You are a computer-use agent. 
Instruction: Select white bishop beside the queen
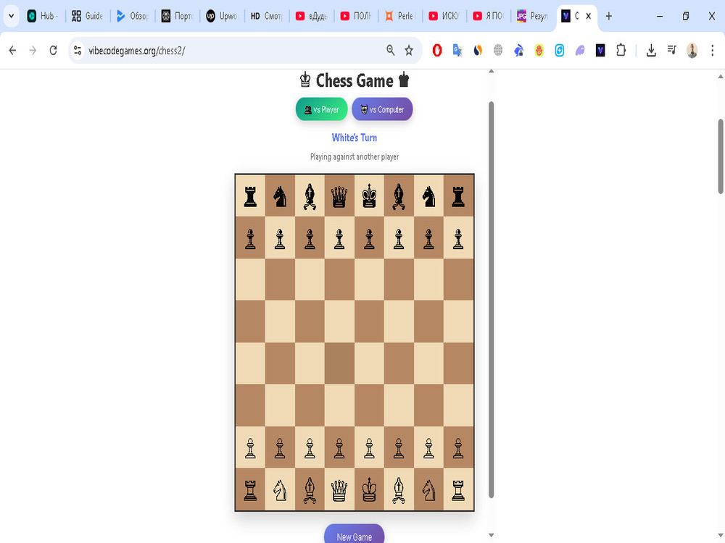pyautogui.click(x=310, y=490)
